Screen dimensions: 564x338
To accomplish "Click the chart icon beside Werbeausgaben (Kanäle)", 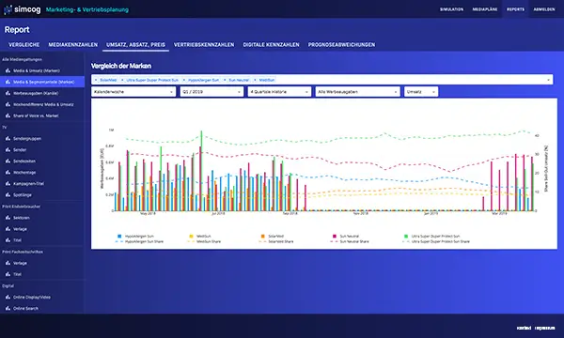I will 8,93.
